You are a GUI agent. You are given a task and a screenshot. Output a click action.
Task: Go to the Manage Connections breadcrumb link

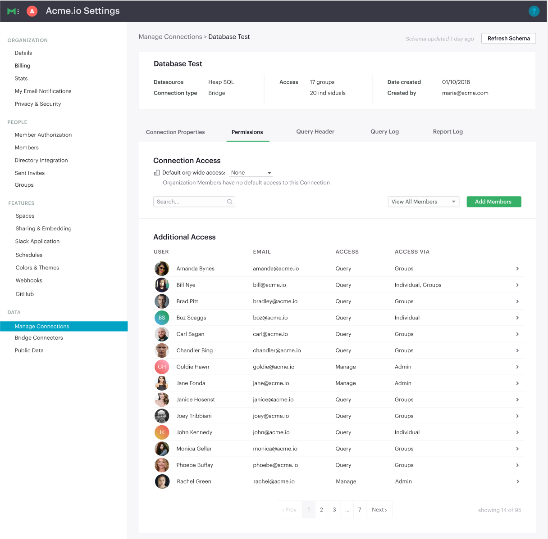(x=170, y=37)
